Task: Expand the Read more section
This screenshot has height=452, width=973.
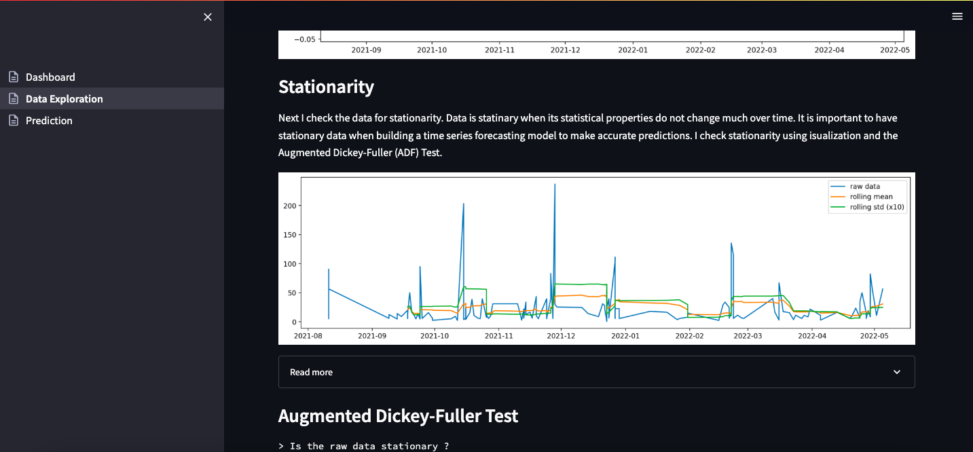Action: [596, 372]
